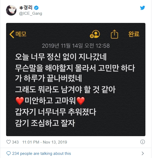Click the 경리 display name
Viewport: 152px width, 158px height.
(x=26, y=8)
